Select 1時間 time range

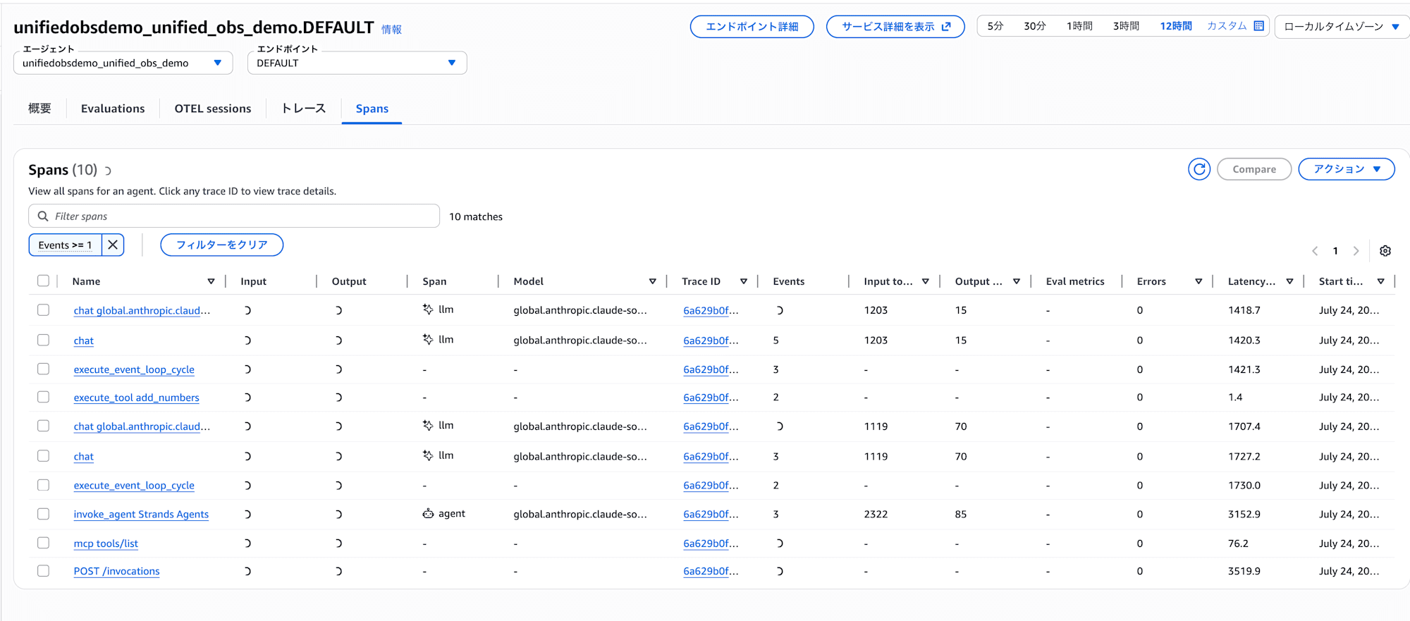[1079, 26]
